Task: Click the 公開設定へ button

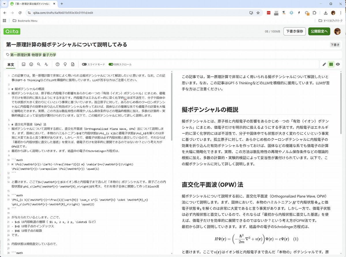Action: [x=319, y=31]
